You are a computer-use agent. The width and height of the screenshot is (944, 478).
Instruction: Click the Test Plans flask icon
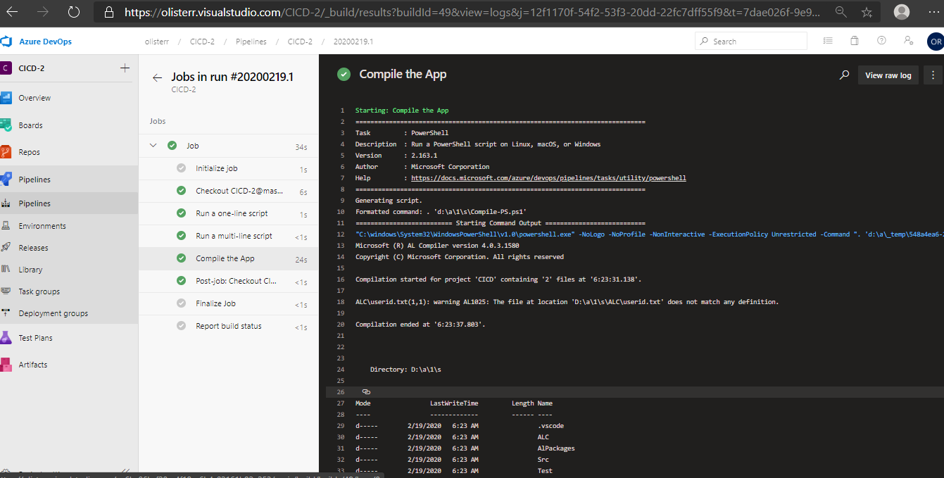click(6, 338)
